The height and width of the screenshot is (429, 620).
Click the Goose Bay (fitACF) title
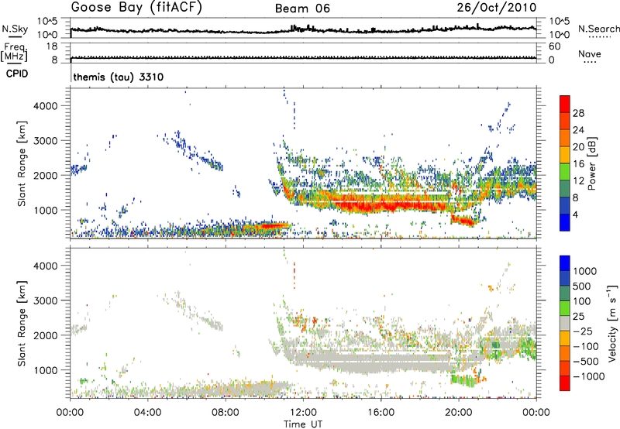point(136,7)
